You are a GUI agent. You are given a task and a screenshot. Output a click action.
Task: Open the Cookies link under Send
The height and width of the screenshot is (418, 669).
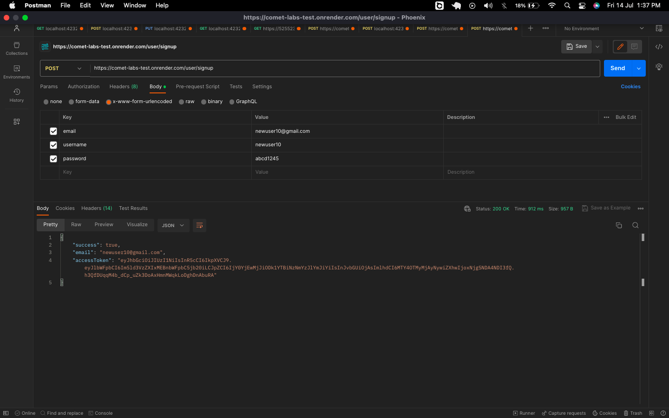pos(630,87)
